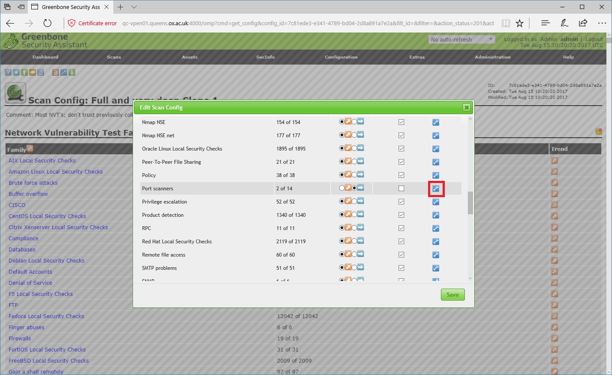Viewport: 612px width, 375px height.
Task: Open wrench edit icon for RPC row
Action: [436, 228]
